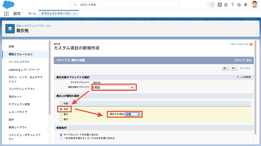Click the 前へ button
This screenshot has height=146, width=261.
[226, 68]
